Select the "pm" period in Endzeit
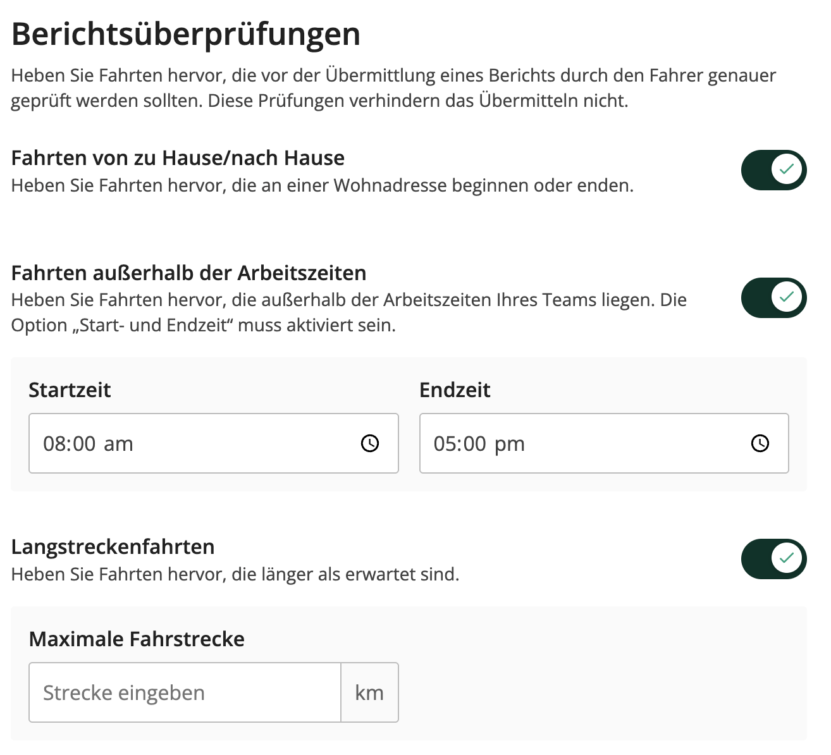Viewport: 831px width, 755px height. pyautogui.click(x=510, y=444)
